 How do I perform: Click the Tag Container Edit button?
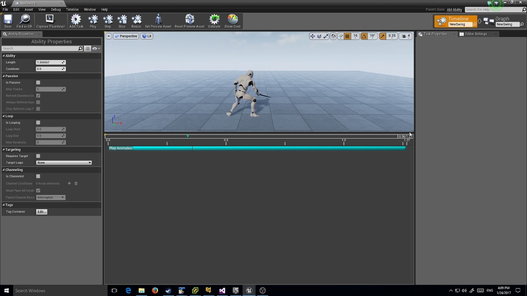(42, 212)
